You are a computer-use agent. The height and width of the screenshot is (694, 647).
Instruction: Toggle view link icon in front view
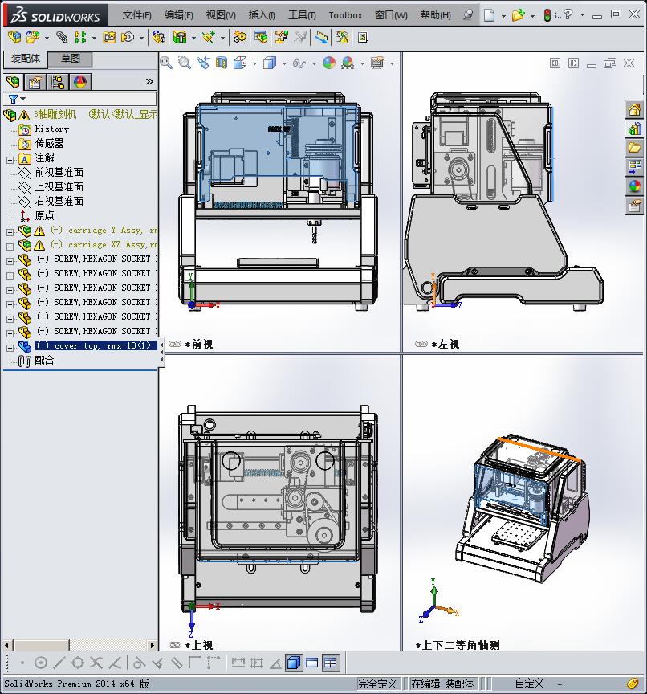[x=175, y=344]
